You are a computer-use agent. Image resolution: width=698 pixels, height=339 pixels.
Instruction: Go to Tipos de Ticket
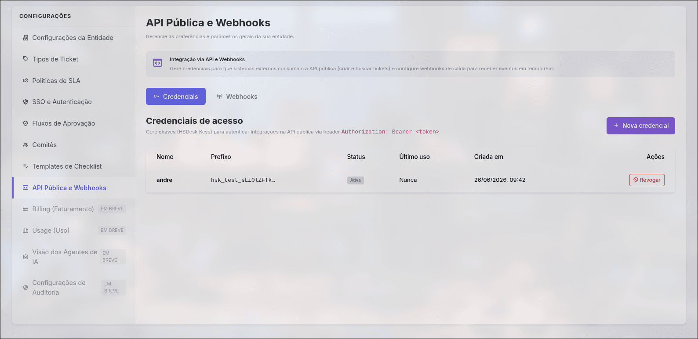pyautogui.click(x=73, y=59)
